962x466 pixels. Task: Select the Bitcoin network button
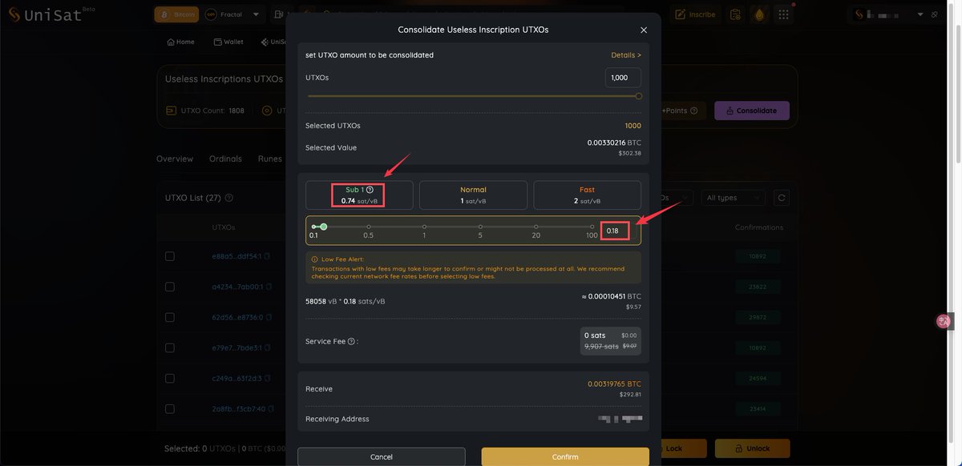tap(176, 14)
